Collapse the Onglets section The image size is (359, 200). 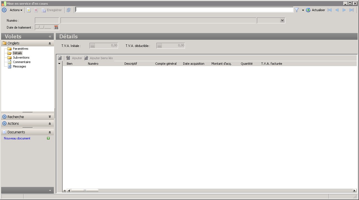pos(50,43)
